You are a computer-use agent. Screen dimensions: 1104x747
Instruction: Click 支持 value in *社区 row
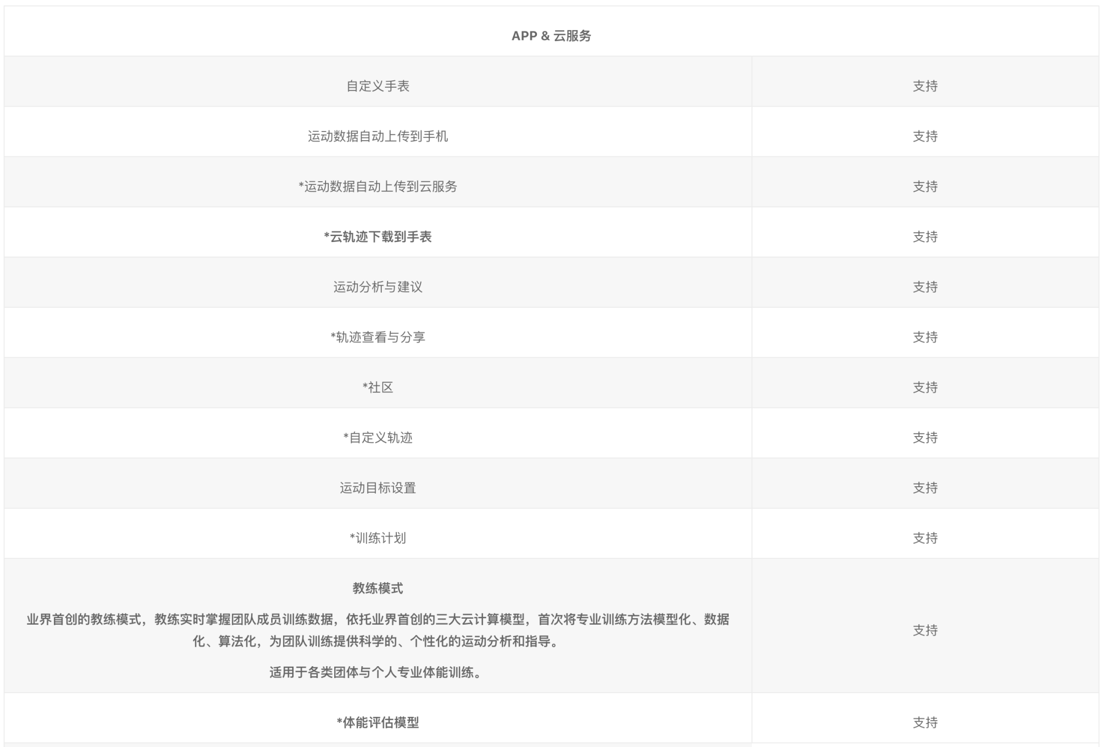[x=925, y=387]
